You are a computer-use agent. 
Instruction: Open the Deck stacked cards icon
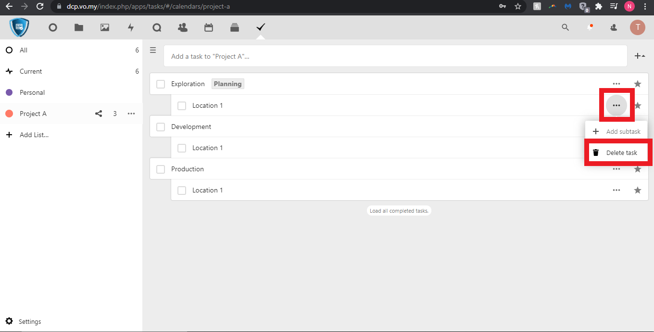[x=235, y=28]
